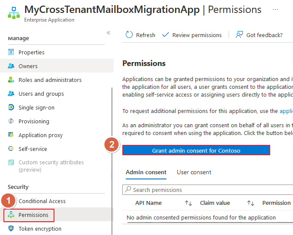Screen dimensions: 293x235
Task: Open Got feedback? link
Action: [x=259, y=35]
